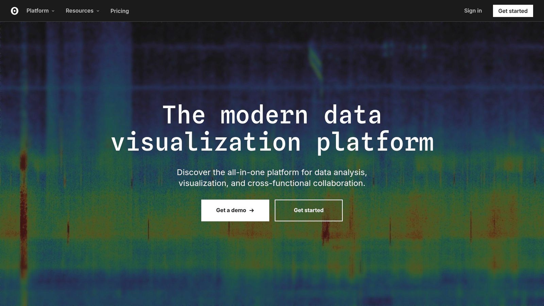Viewport: 544px width, 306px height.
Task: Click the 'cross-functional collaboration' subtitle line
Action: pyautogui.click(x=272, y=183)
